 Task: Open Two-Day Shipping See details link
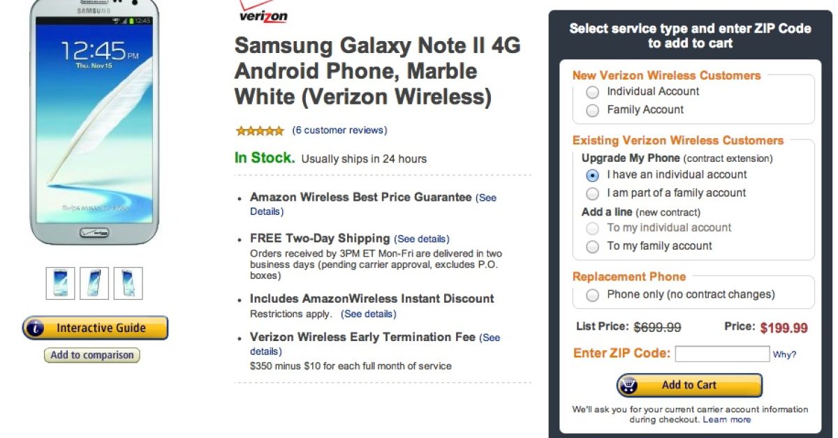point(422,239)
